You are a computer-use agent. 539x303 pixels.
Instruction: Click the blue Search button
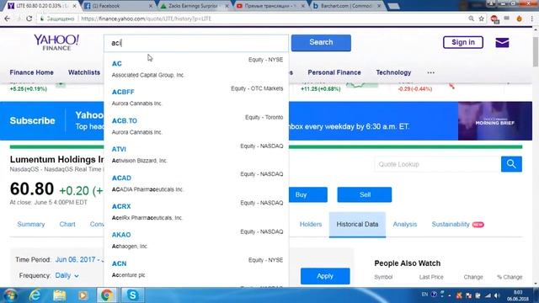click(x=321, y=43)
